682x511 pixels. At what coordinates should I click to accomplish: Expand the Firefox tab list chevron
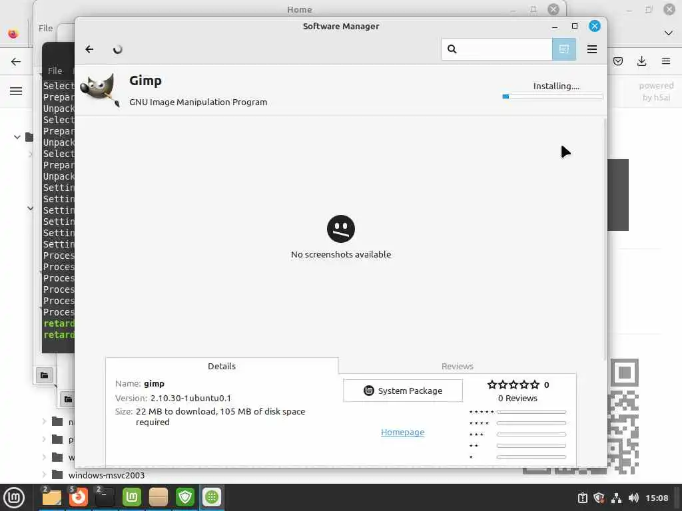click(669, 33)
